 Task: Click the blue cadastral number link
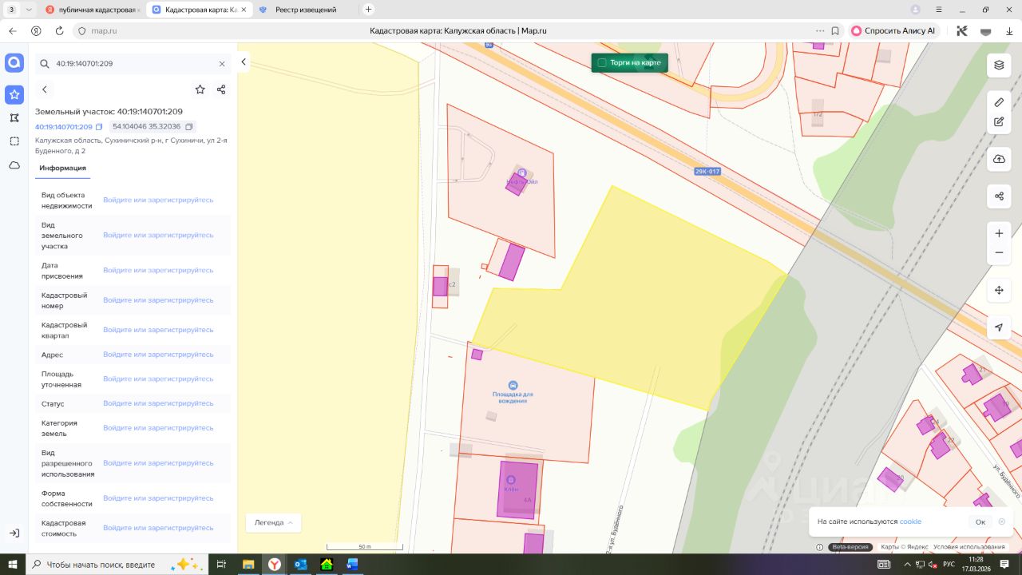[x=64, y=127]
